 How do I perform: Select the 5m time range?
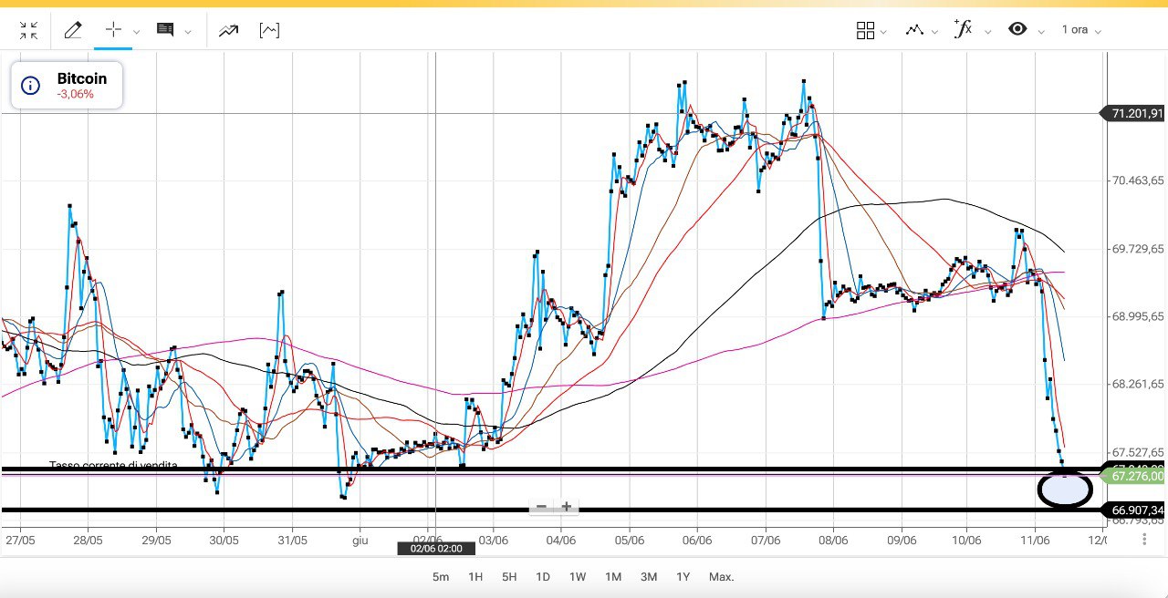tap(441, 576)
